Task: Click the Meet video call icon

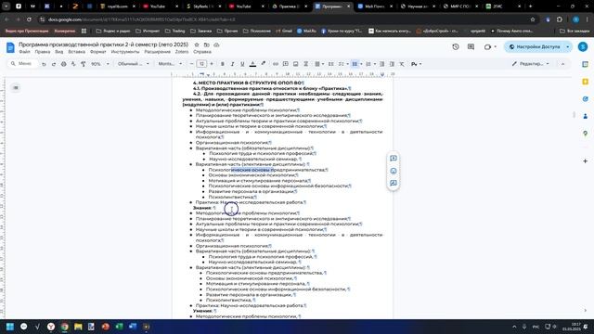Action: coord(487,47)
